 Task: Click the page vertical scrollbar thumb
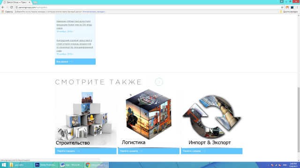299,119
